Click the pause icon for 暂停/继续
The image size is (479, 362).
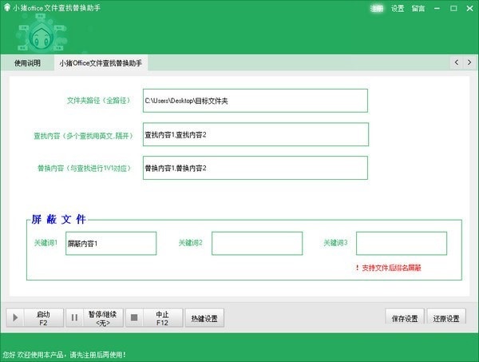pos(74,318)
